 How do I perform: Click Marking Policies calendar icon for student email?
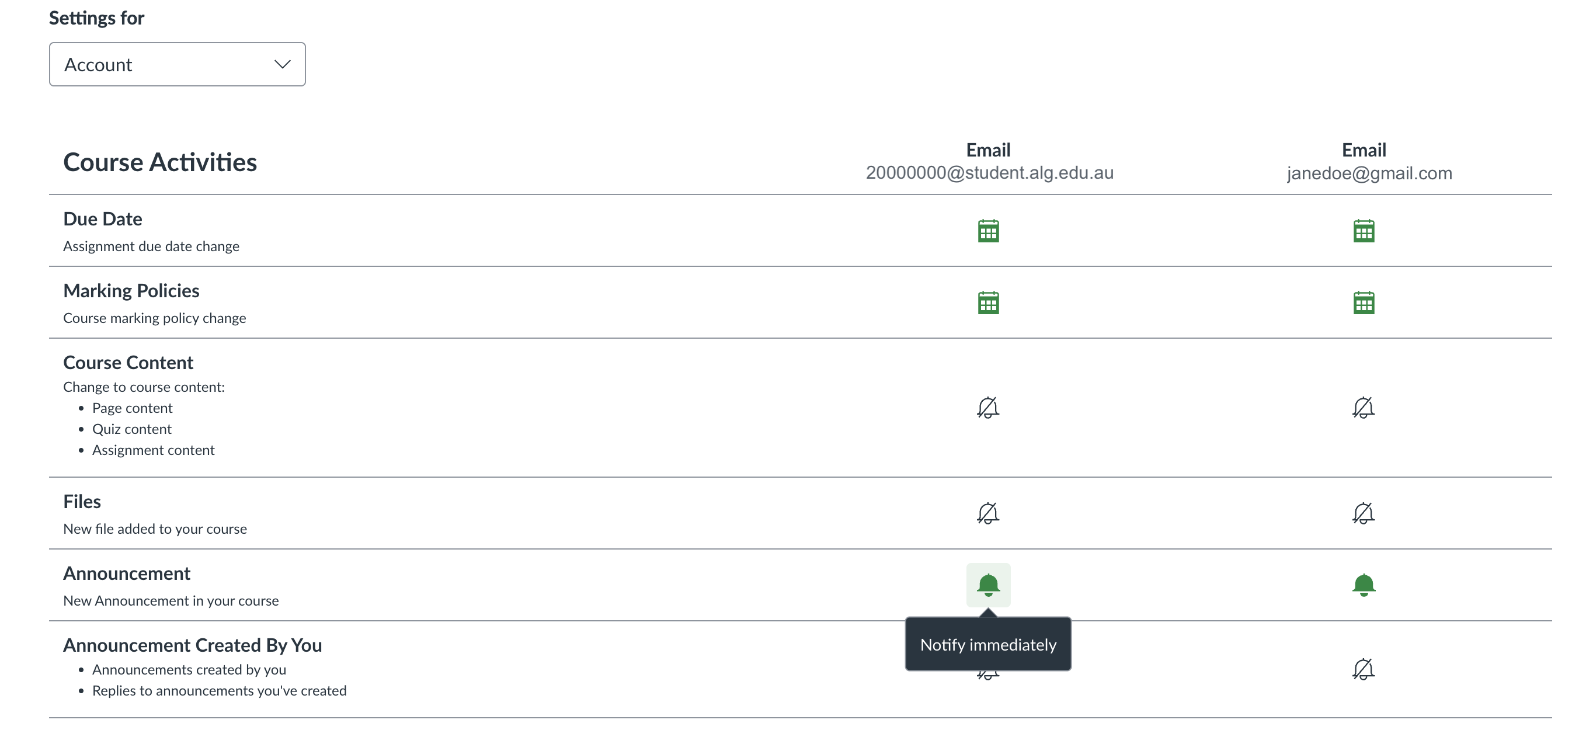[x=988, y=303]
